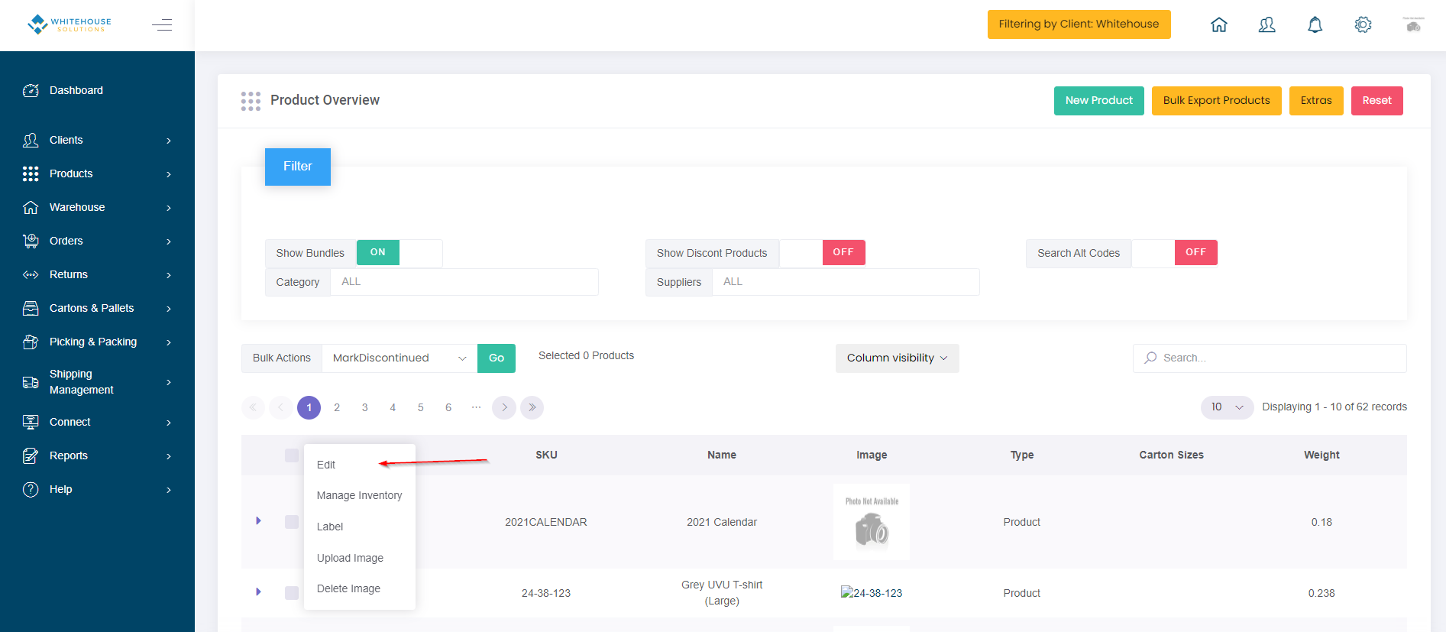Expand the 24-38-123 row details
The image size is (1446, 632).
pos(258,592)
